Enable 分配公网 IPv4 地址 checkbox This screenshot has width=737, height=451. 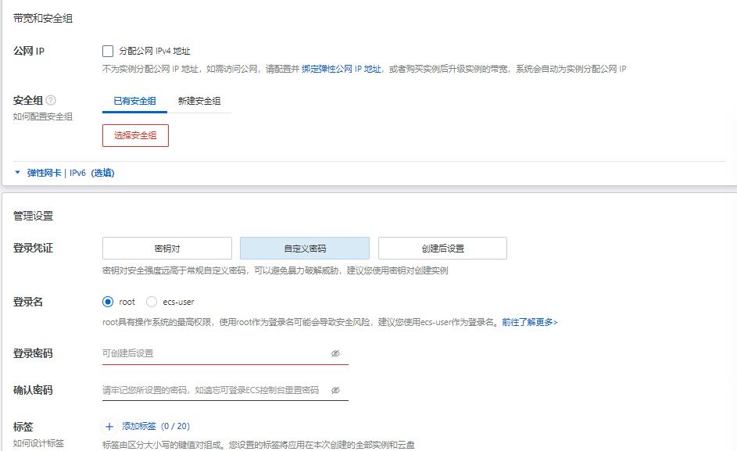(108, 51)
